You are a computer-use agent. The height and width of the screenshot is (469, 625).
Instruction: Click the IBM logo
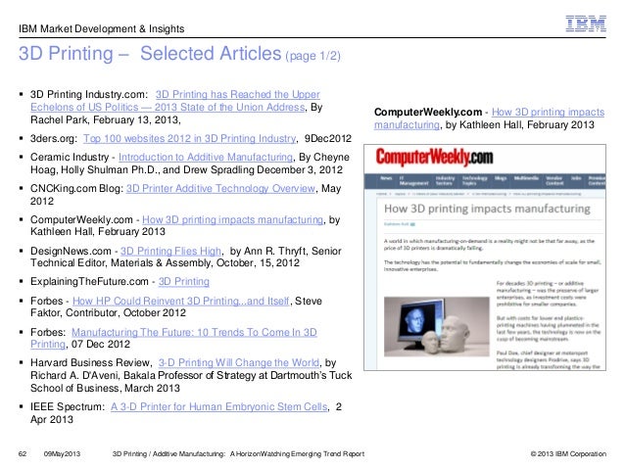pyautogui.click(x=586, y=23)
